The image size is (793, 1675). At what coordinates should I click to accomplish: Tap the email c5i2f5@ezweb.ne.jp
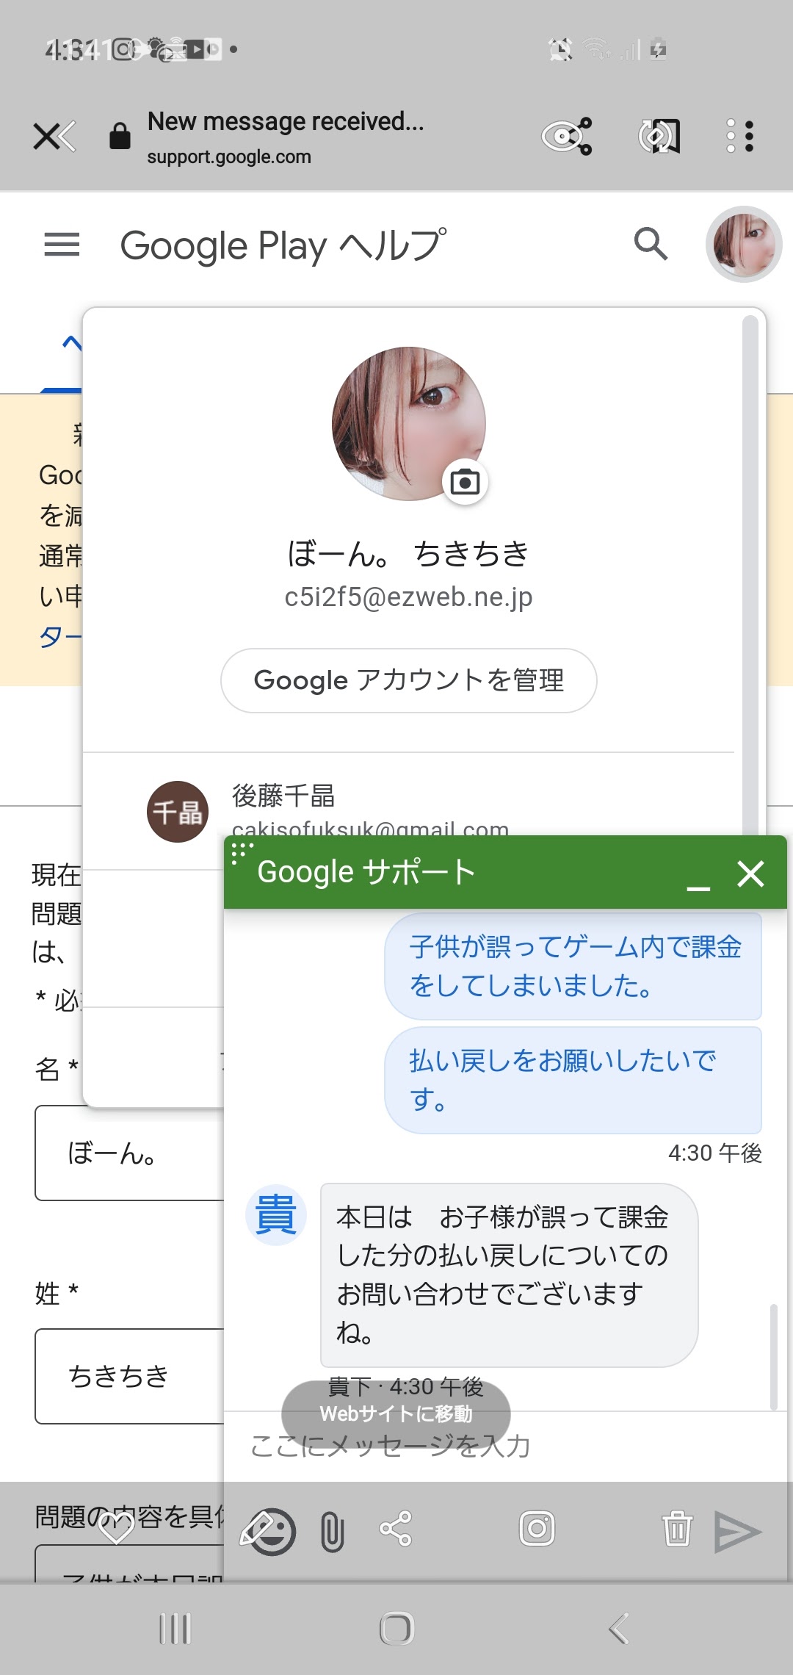click(408, 597)
